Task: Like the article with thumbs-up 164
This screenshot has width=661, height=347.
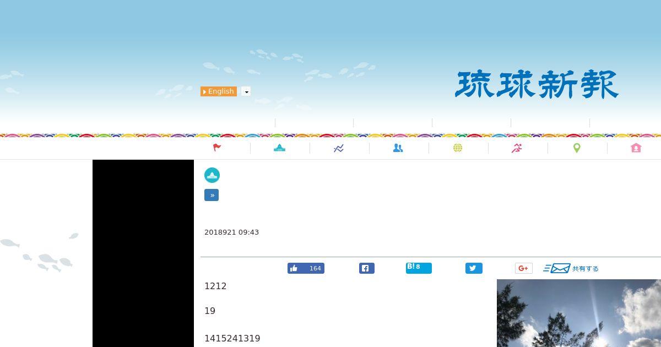Action: [x=306, y=268]
